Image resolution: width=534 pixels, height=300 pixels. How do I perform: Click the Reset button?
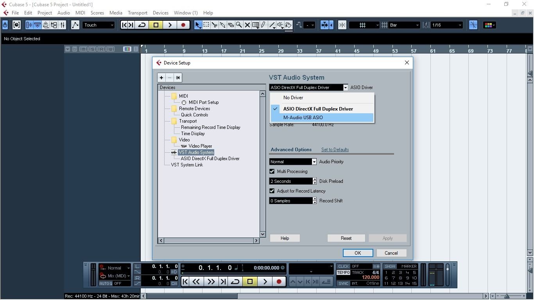[x=346, y=238]
